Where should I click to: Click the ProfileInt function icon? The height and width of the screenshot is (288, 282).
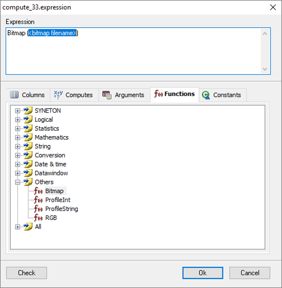pyautogui.click(x=38, y=200)
